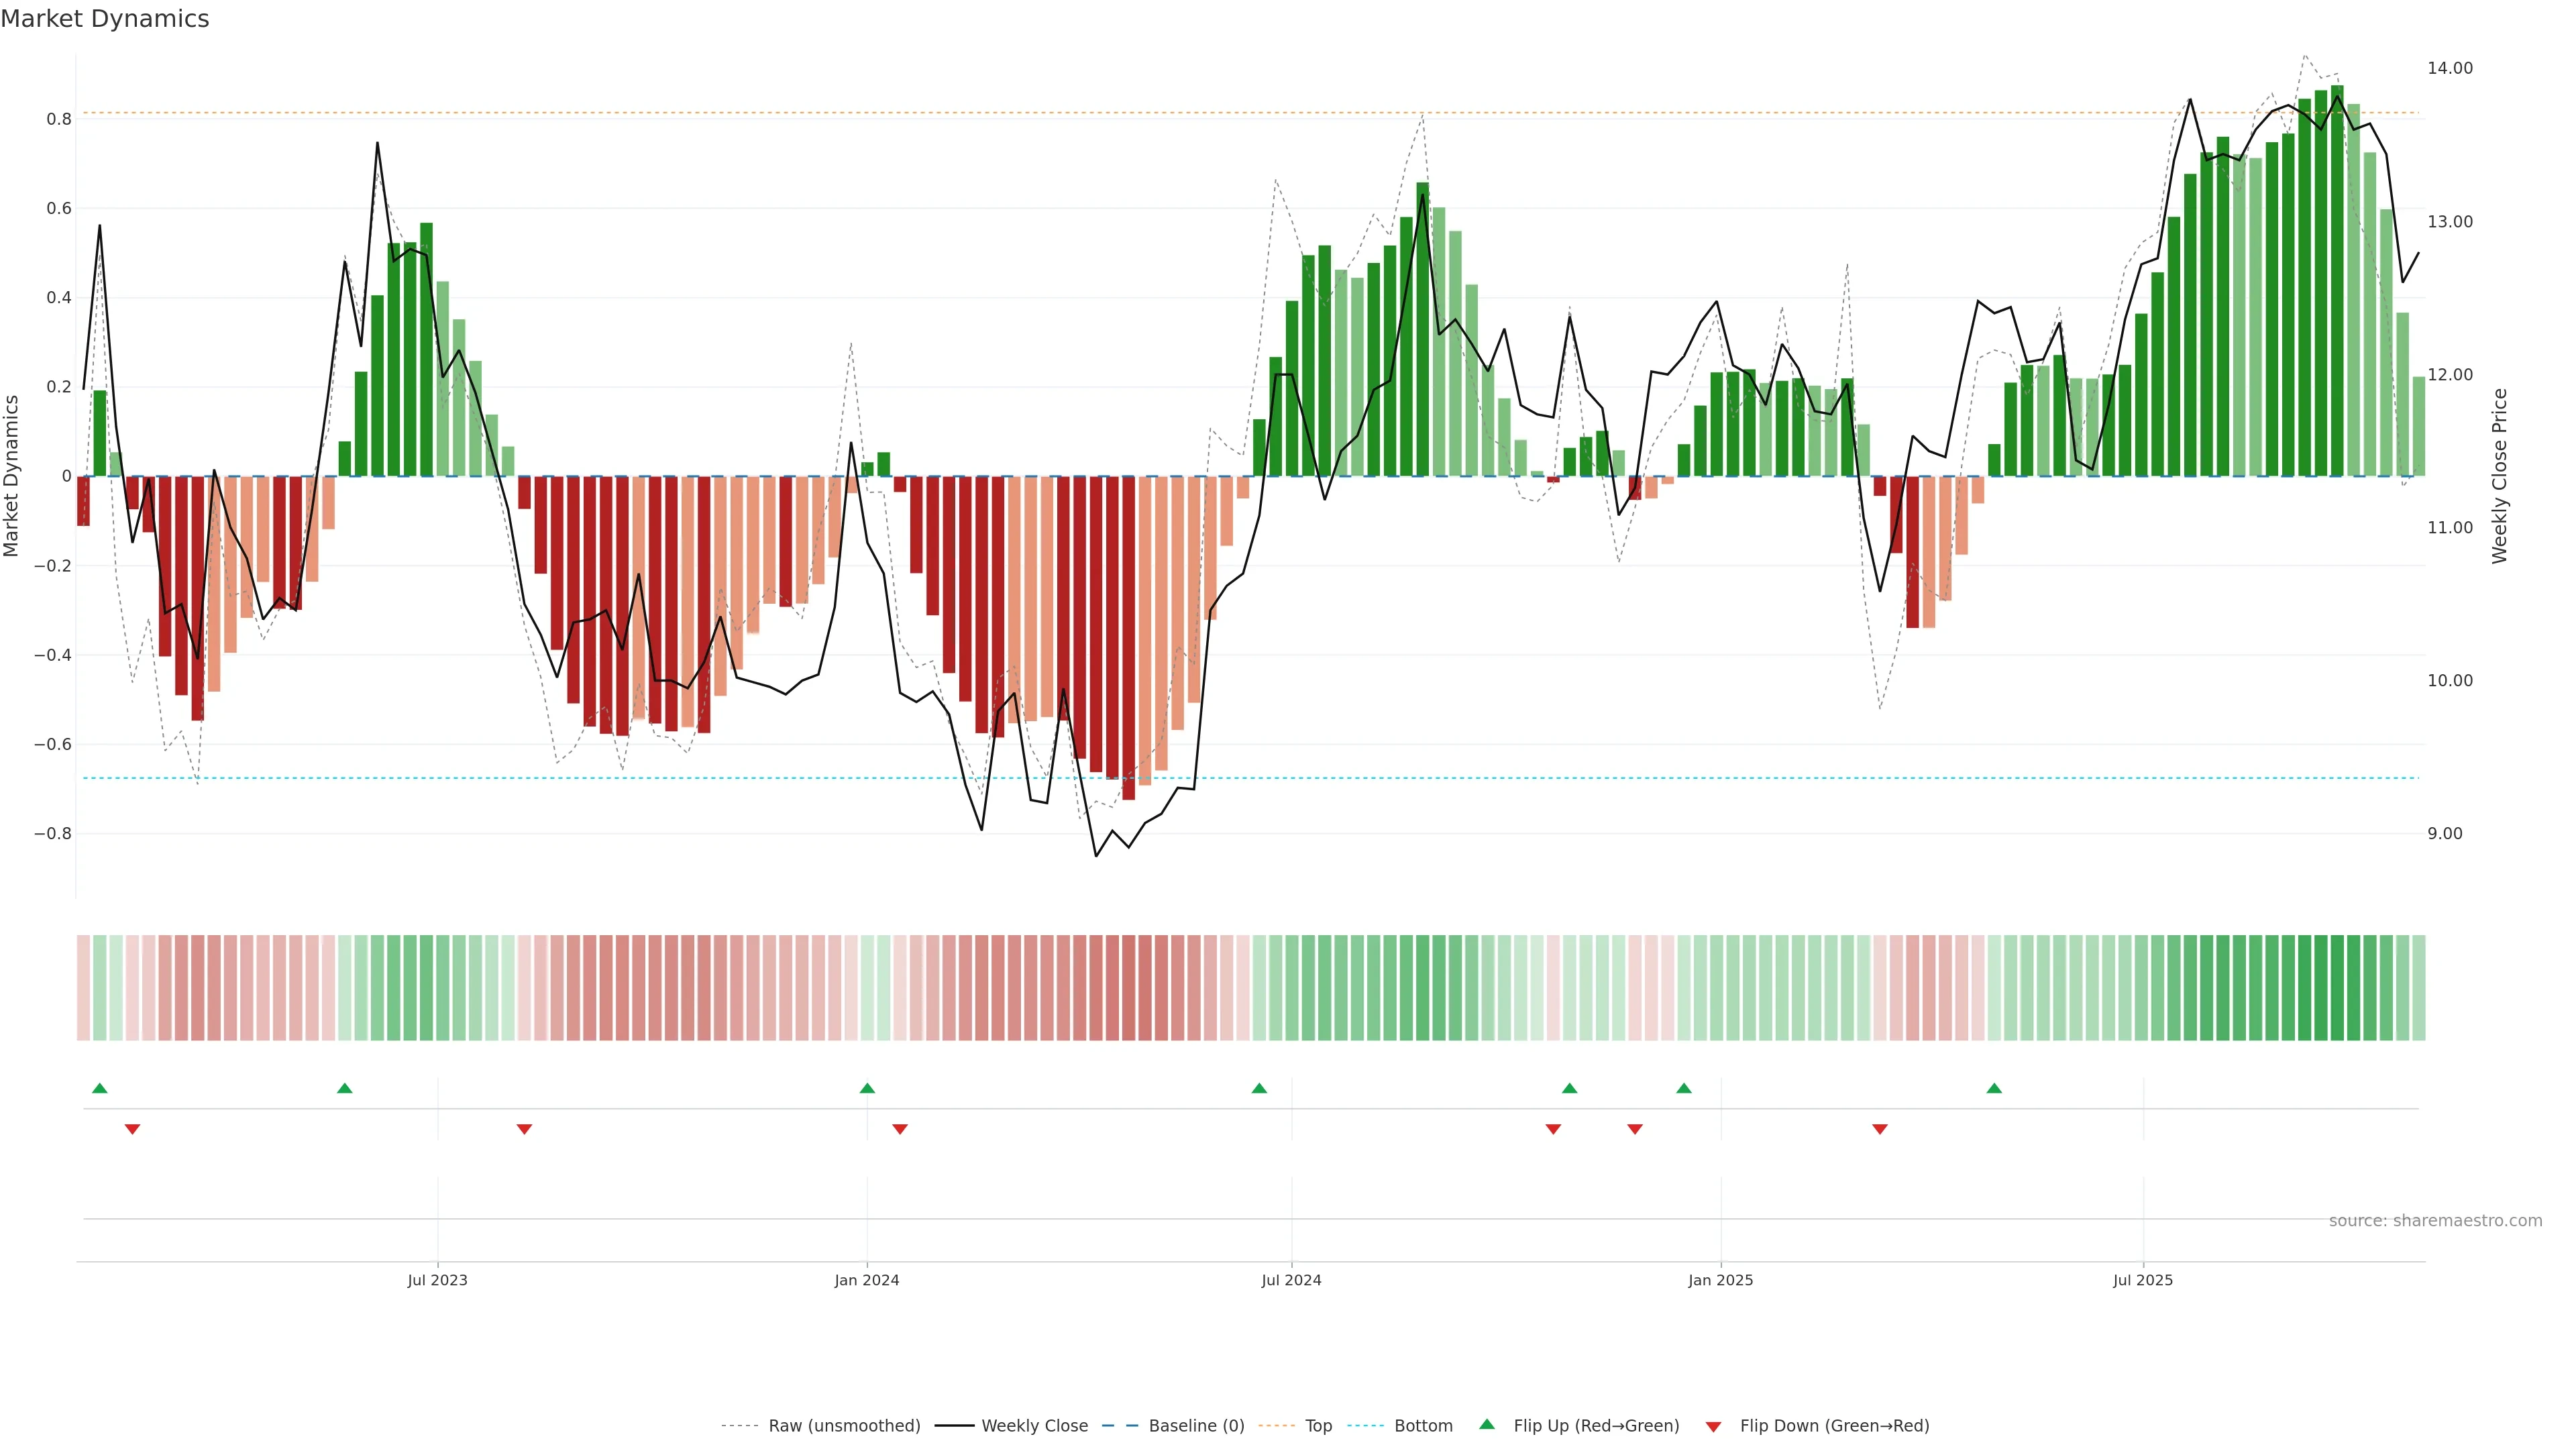
Task: Click the Top dashed-line legend entry
Action: click(x=1318, y=1426)
